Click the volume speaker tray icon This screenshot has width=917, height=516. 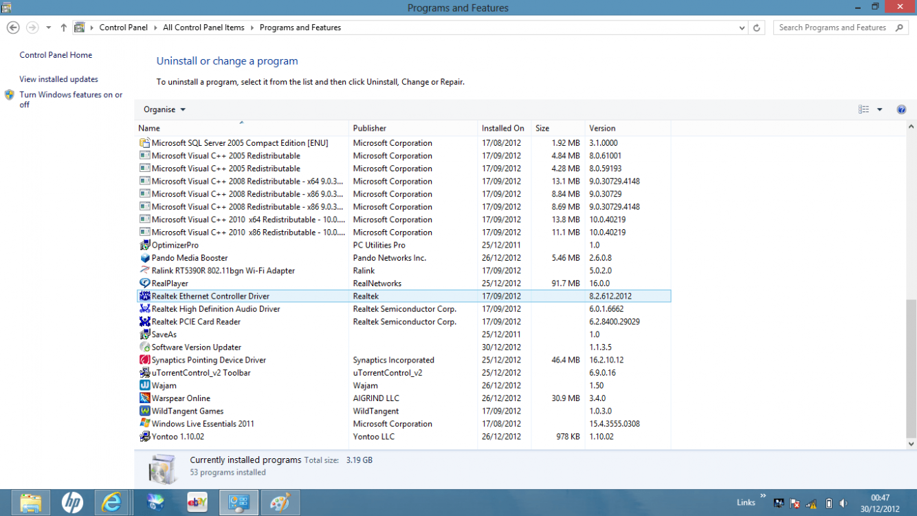(x=843, y=504)
